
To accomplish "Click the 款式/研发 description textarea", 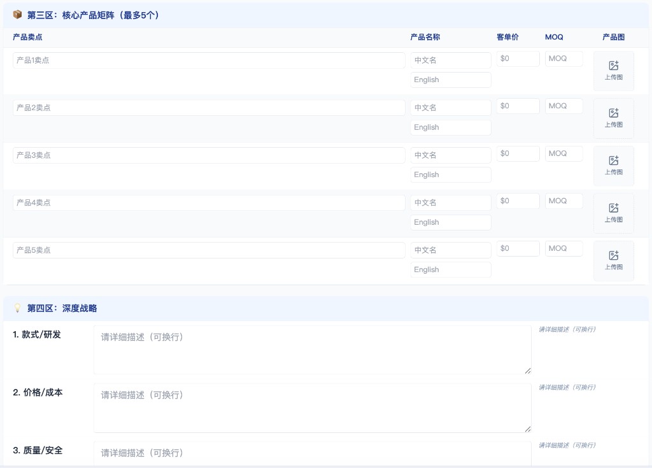I will point(312,350).
